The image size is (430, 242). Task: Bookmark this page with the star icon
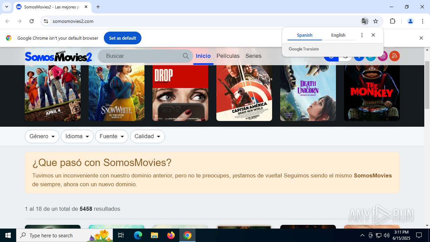click(x=376, y=21)
